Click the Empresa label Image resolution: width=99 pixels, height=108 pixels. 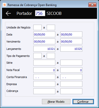12,84
